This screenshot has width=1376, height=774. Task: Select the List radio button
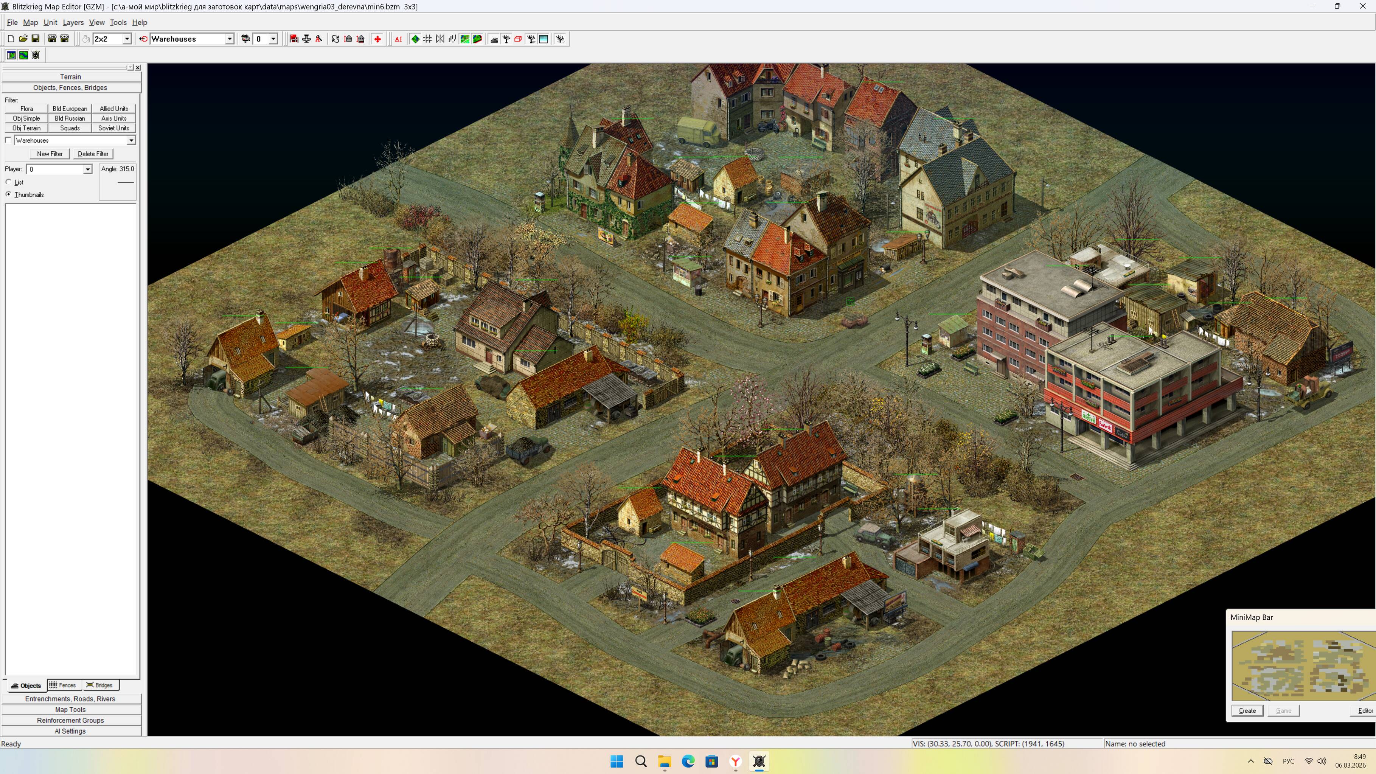pos(9,182)
